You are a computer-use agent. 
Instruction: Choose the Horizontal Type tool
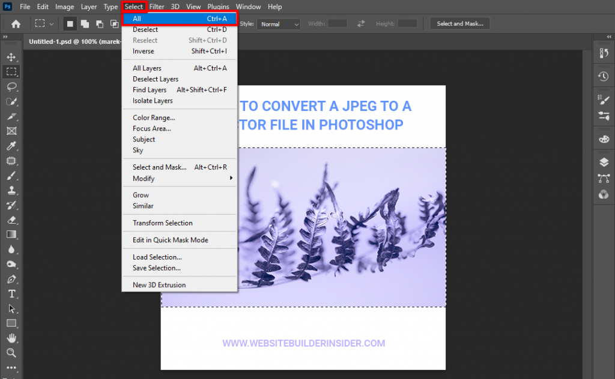(x=11, y=294)
